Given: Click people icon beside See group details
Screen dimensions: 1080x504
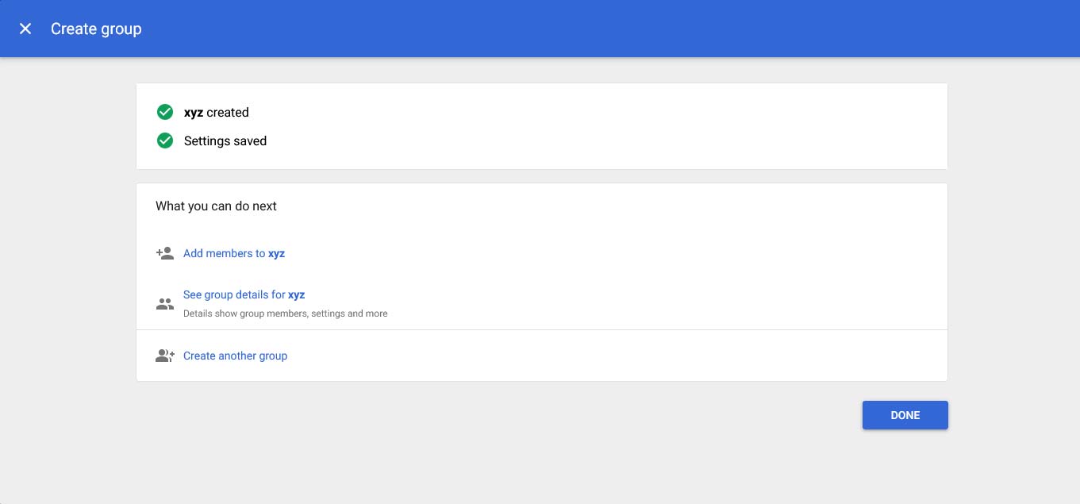Looking at the screenshot, I should click(164, 303).
